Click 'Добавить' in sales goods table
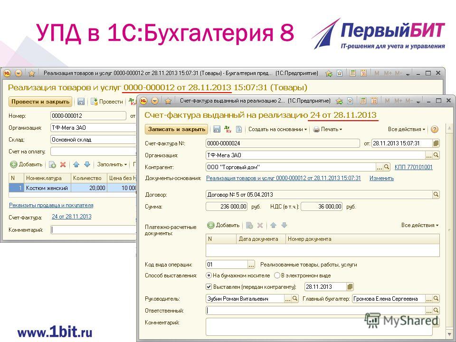The image size is (456, 342). [27, 165]
